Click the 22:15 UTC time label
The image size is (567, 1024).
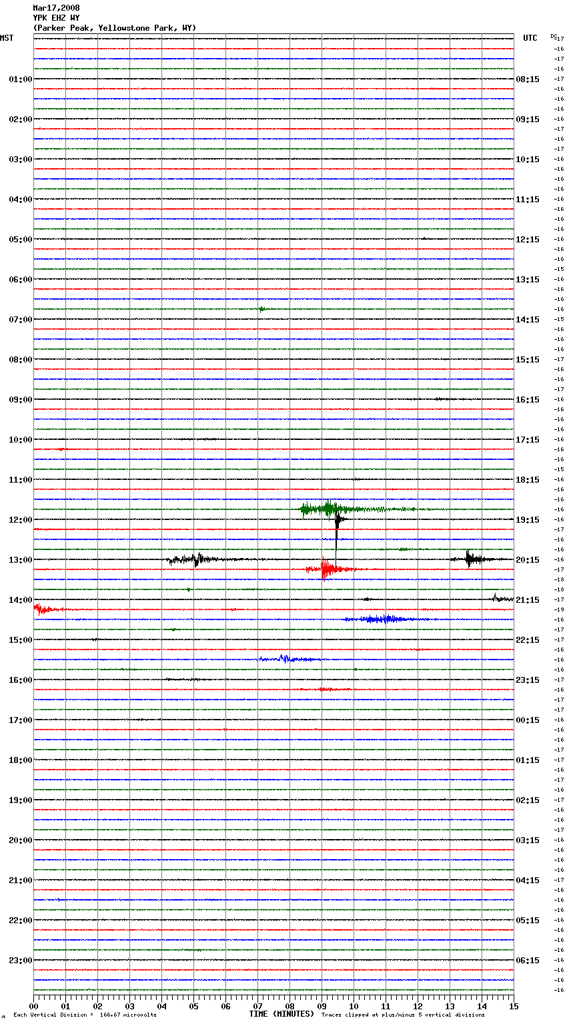[x=528, y=640]
